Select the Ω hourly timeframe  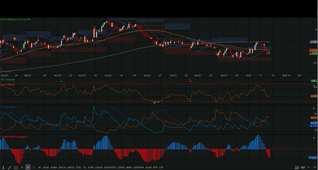coord(22,167)
